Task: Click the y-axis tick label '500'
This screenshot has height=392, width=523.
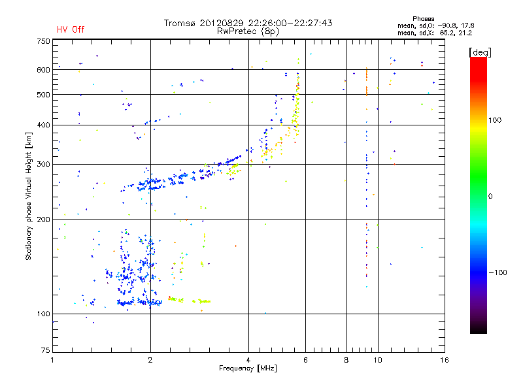Action: point(43,95)
